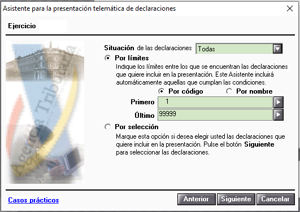Choose the Por código option
This screenshot has width=300, height=212.
pos(161,91)
